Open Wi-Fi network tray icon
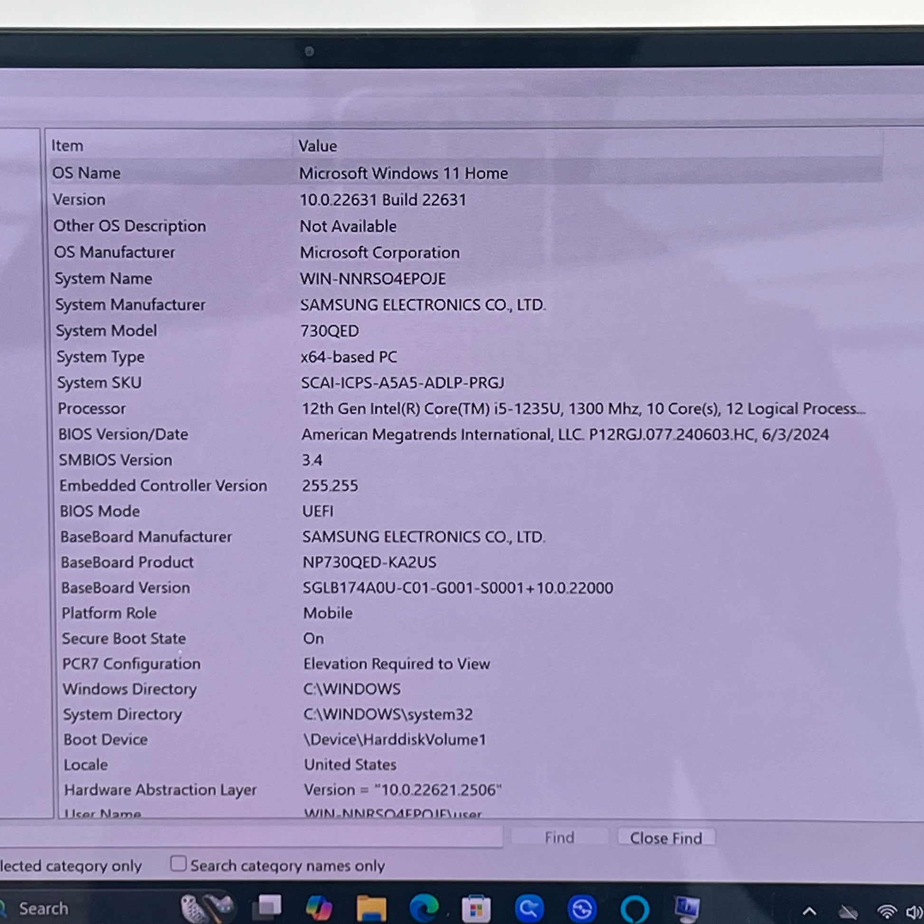The width and height of the screenshot is (924, 924). (887, 912)
